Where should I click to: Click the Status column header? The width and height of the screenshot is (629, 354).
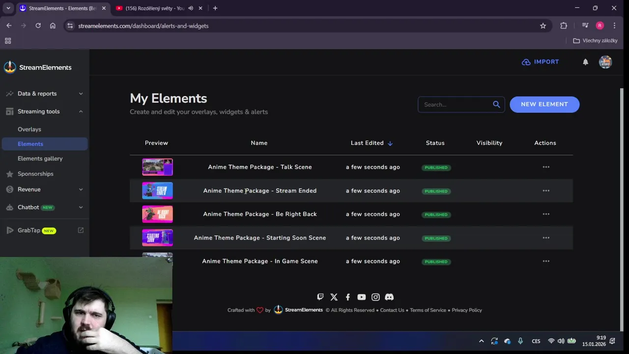pos(435,143)
